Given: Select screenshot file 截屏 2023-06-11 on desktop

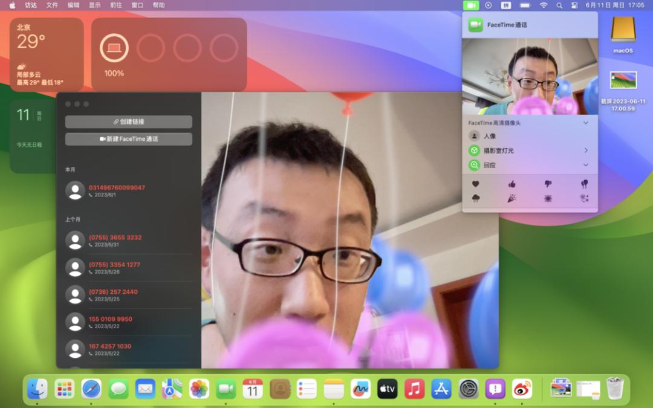Looking at the screenshot, I should pos(623,91).
